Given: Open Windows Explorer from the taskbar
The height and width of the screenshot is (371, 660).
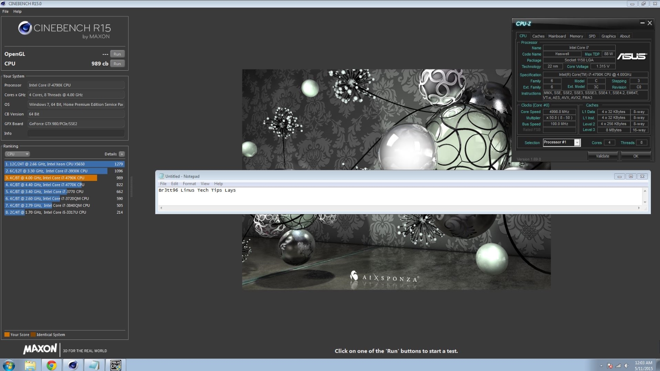Looking at the screenshot, I should [30, 365].
